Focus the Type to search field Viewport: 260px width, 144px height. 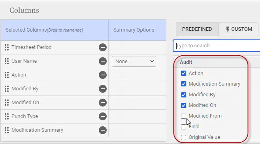pyautogui.click(x=217, y=46)
